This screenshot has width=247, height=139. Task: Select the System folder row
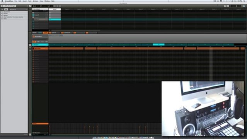point(14,15)
